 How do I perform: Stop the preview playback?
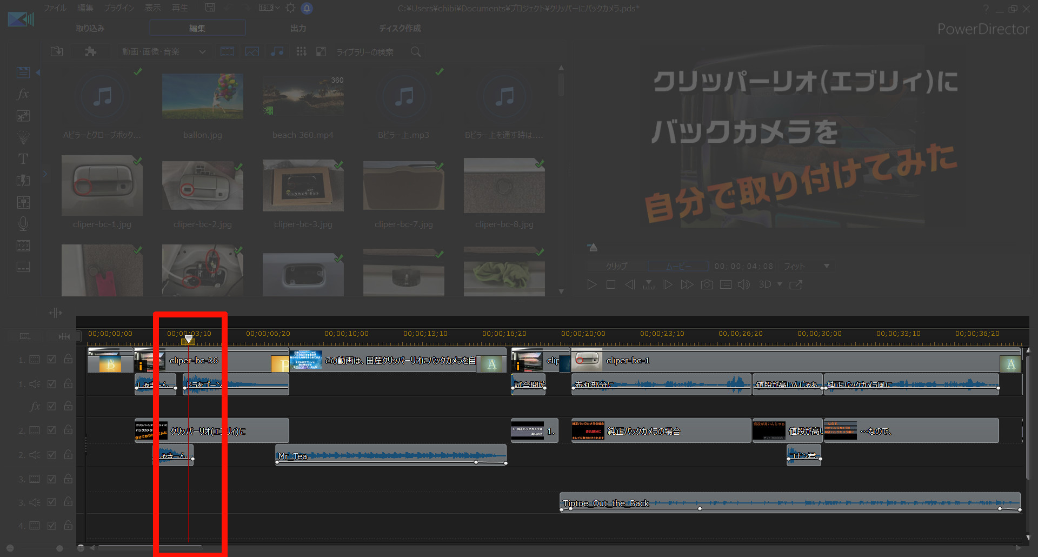tap(611, 284)
